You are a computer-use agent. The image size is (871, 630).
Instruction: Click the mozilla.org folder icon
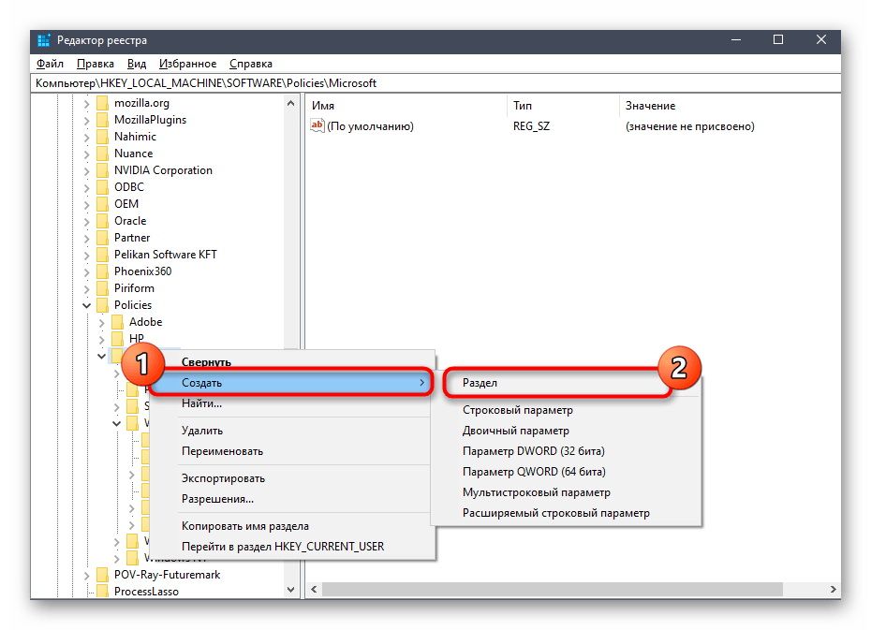coord(102,103)
